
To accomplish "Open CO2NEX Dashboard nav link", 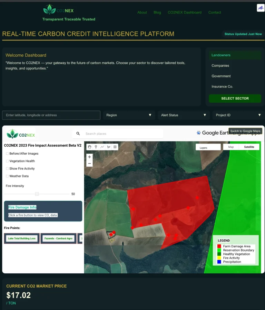I will click(x=185, y=12).
